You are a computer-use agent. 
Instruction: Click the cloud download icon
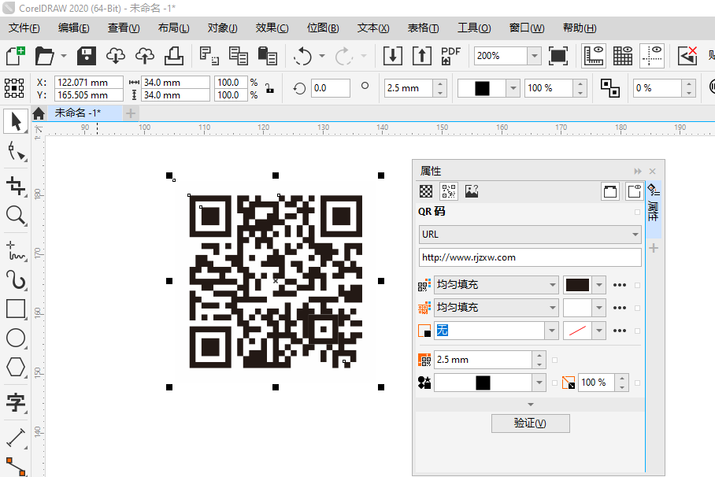point(116,56)
